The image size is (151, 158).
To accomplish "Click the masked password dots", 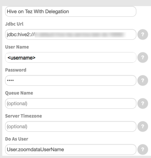I will [x=10, y=80].
